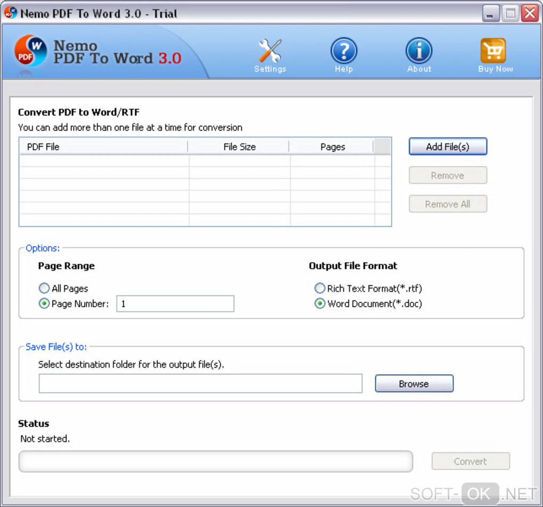Close the Nemo PDF To Word window
Screen dimensions: 543x507
[530, 13]
